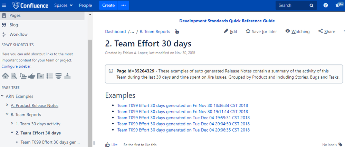The width and height of the screenshot is (345, 147).
Task: Open report generated Tue Dec 04 20:04:50
Action: tap(183, 124)
